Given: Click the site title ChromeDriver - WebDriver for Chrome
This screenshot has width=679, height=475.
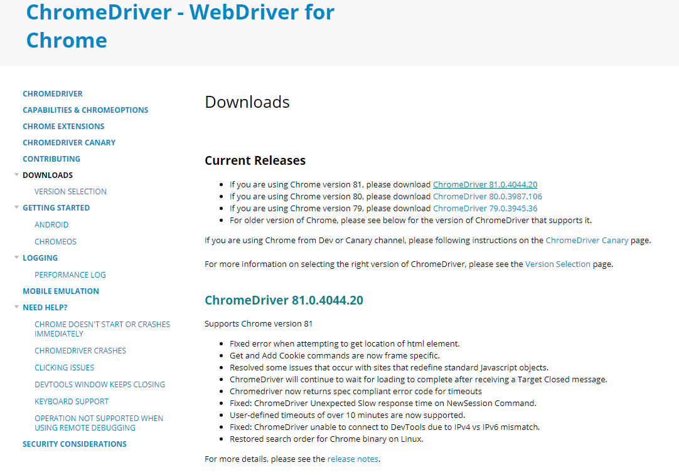Looking at the screenshot, I should [x=180, y=26].
